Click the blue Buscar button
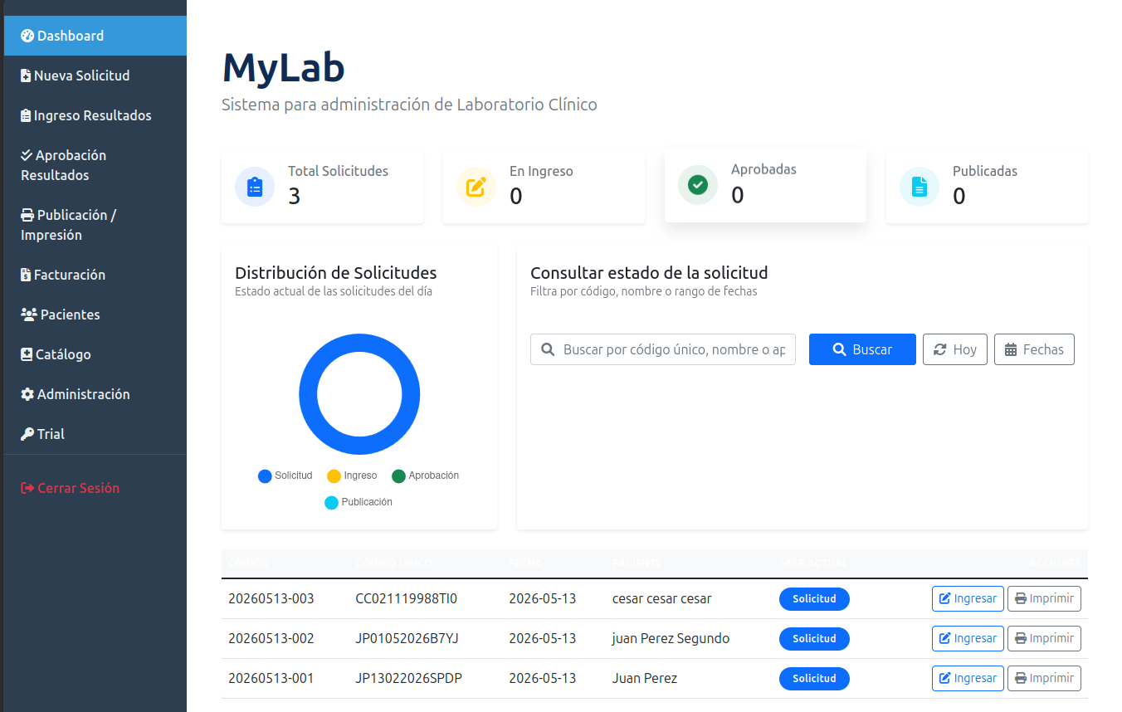Screen dimensions: 1122x712 (x=862, y=349)
